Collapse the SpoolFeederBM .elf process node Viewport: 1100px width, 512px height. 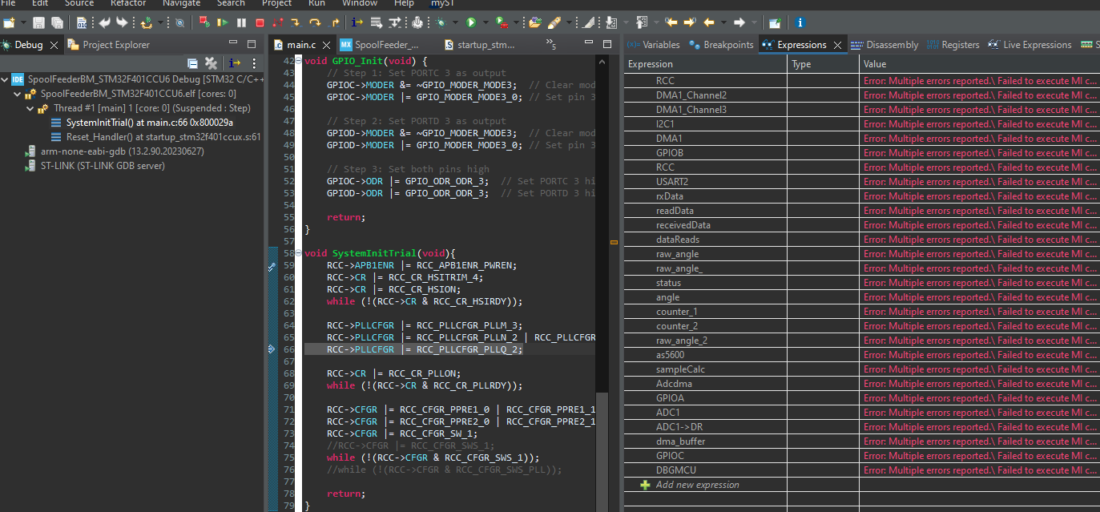point(18,94)
